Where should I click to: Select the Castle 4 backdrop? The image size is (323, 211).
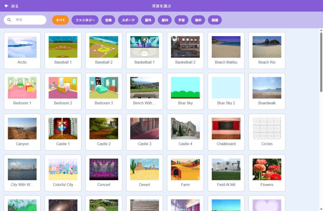pyautogui.click(x=185, y=132)
